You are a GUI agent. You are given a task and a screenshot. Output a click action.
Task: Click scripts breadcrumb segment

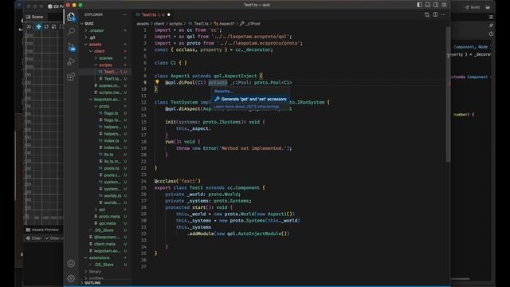pyautogui.click(x=175, y=24)
